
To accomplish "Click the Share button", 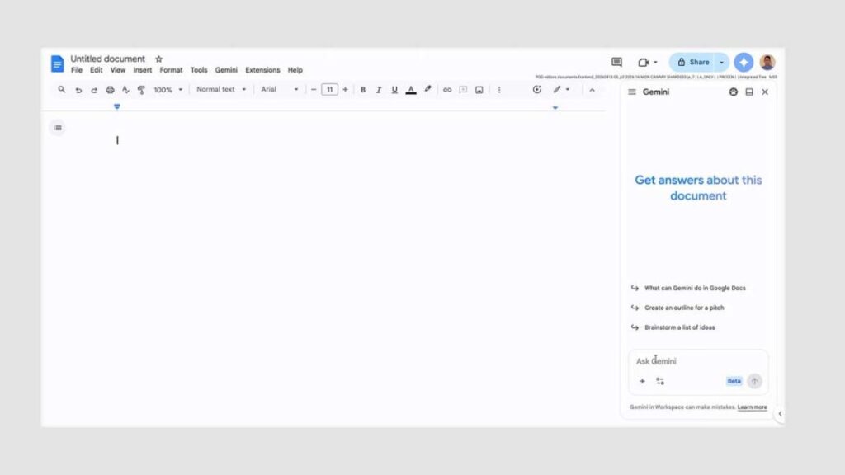I will (x=692, y=63).
